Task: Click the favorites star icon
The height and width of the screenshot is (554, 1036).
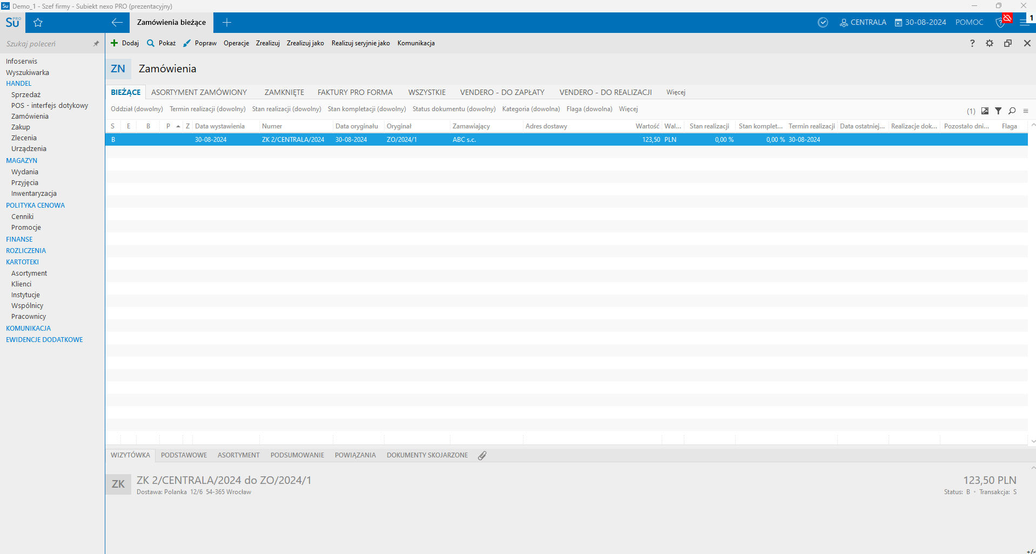Action: tap(38, 23)
